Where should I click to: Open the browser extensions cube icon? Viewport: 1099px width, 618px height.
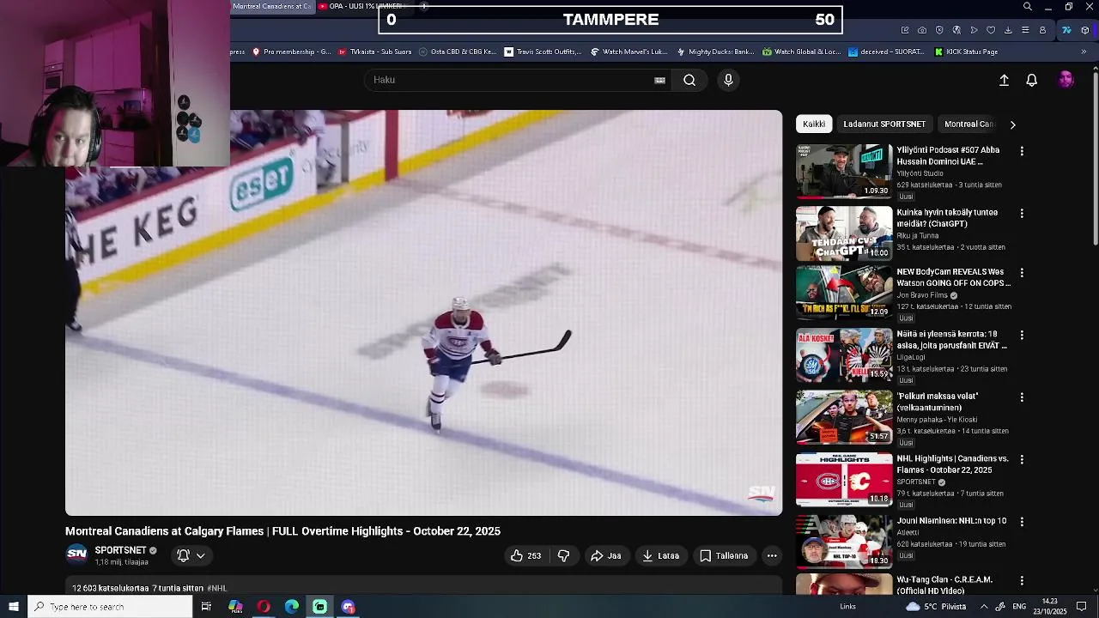click(x=1085, y=30)
